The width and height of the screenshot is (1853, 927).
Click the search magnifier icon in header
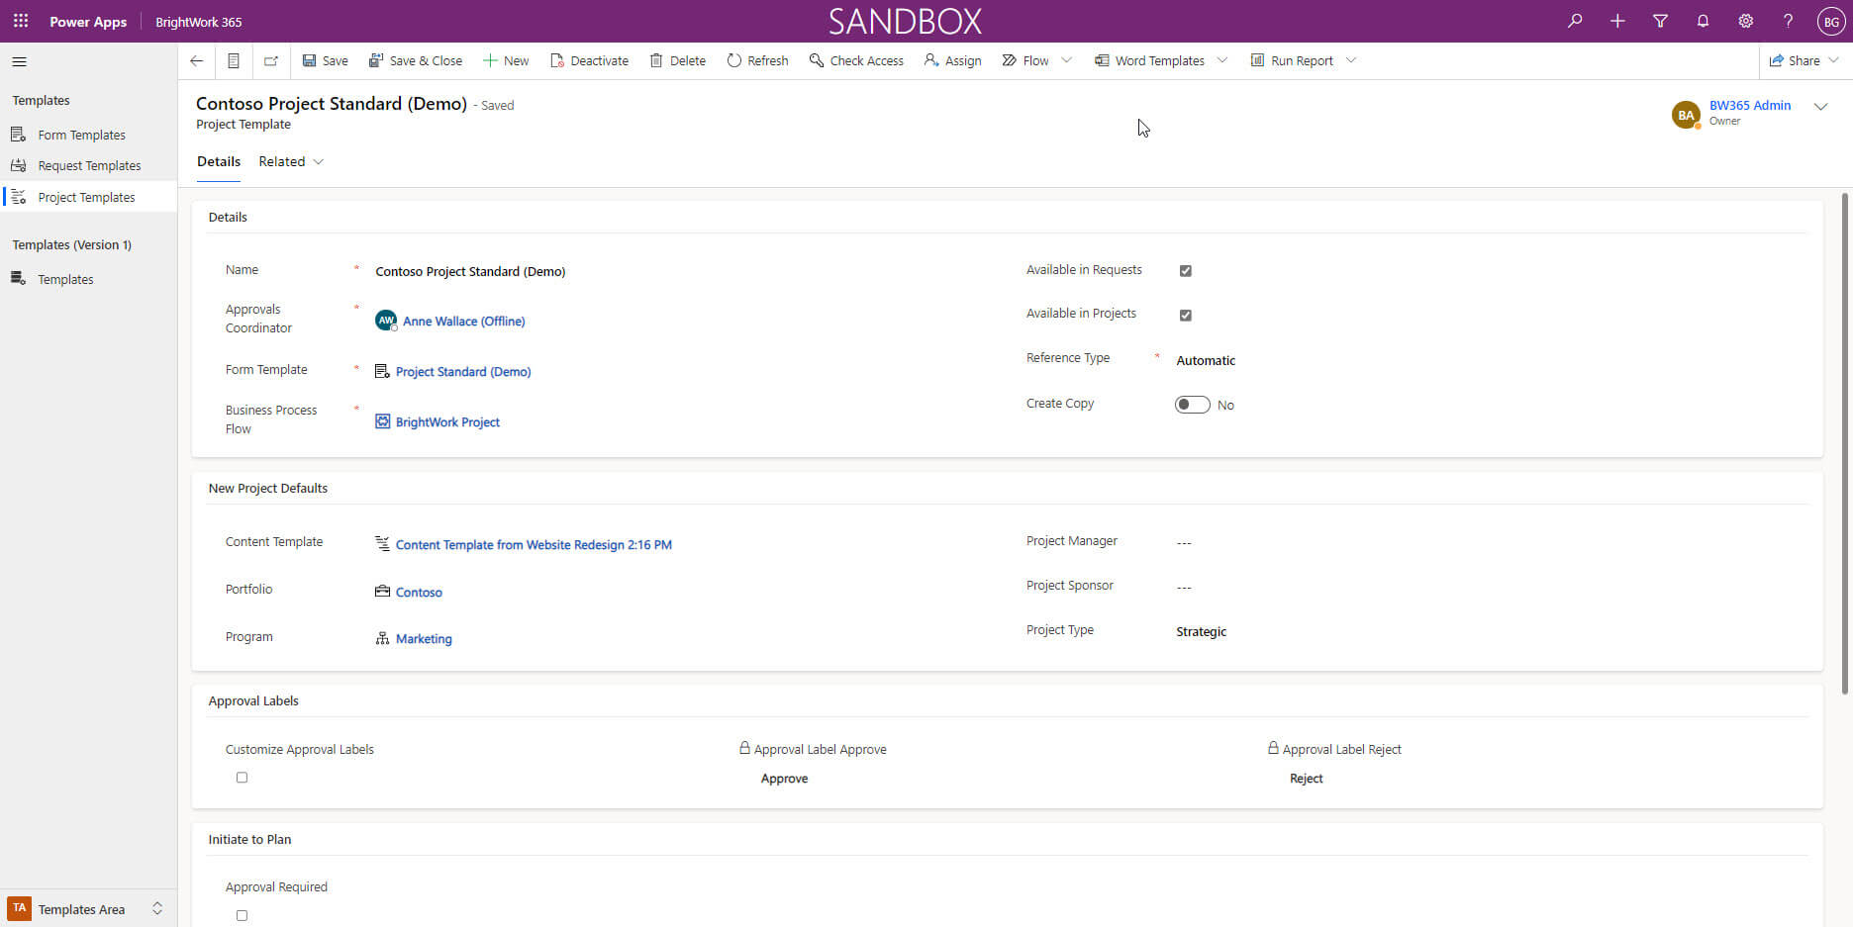[x=1575, y=21]
